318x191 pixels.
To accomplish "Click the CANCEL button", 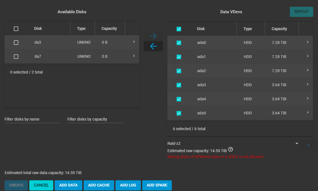I will 41,185.
